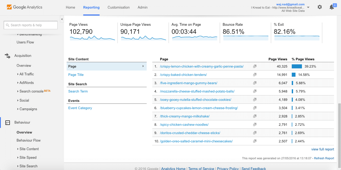This screenshot has height=170, width=341.
Task: Expand the Site Speed submenu
Action: click(26, 157)
